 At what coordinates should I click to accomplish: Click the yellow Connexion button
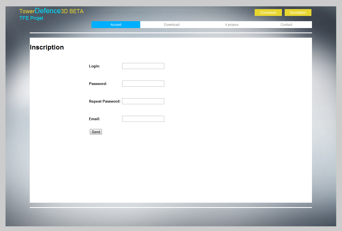click(x=268, y=13)
